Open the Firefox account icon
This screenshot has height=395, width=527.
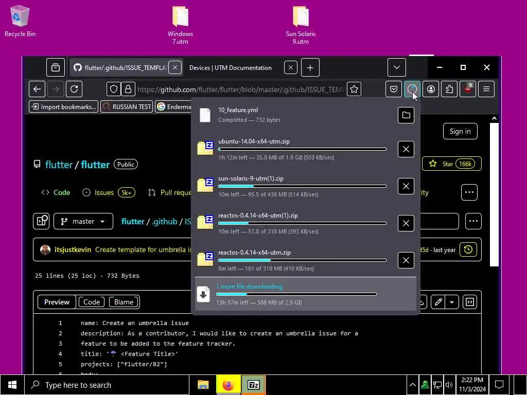coord(431,89)
